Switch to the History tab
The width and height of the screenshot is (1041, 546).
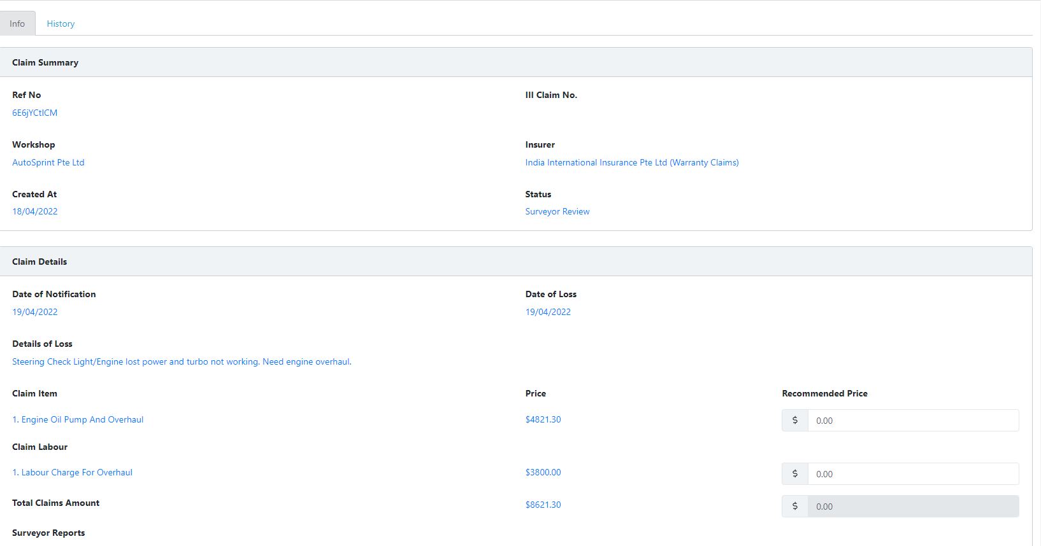pyautogui.click(x=61, y=24)
